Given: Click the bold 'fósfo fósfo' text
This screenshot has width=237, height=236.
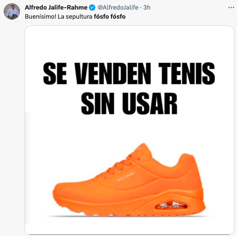Looking at the screenshot, I should pyautogui.click(x=110, y=16).
